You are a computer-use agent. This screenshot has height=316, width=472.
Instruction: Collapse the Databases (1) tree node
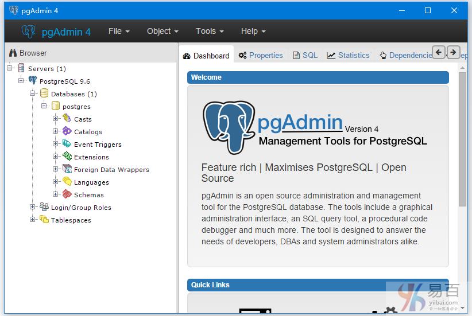coord(33,93)
